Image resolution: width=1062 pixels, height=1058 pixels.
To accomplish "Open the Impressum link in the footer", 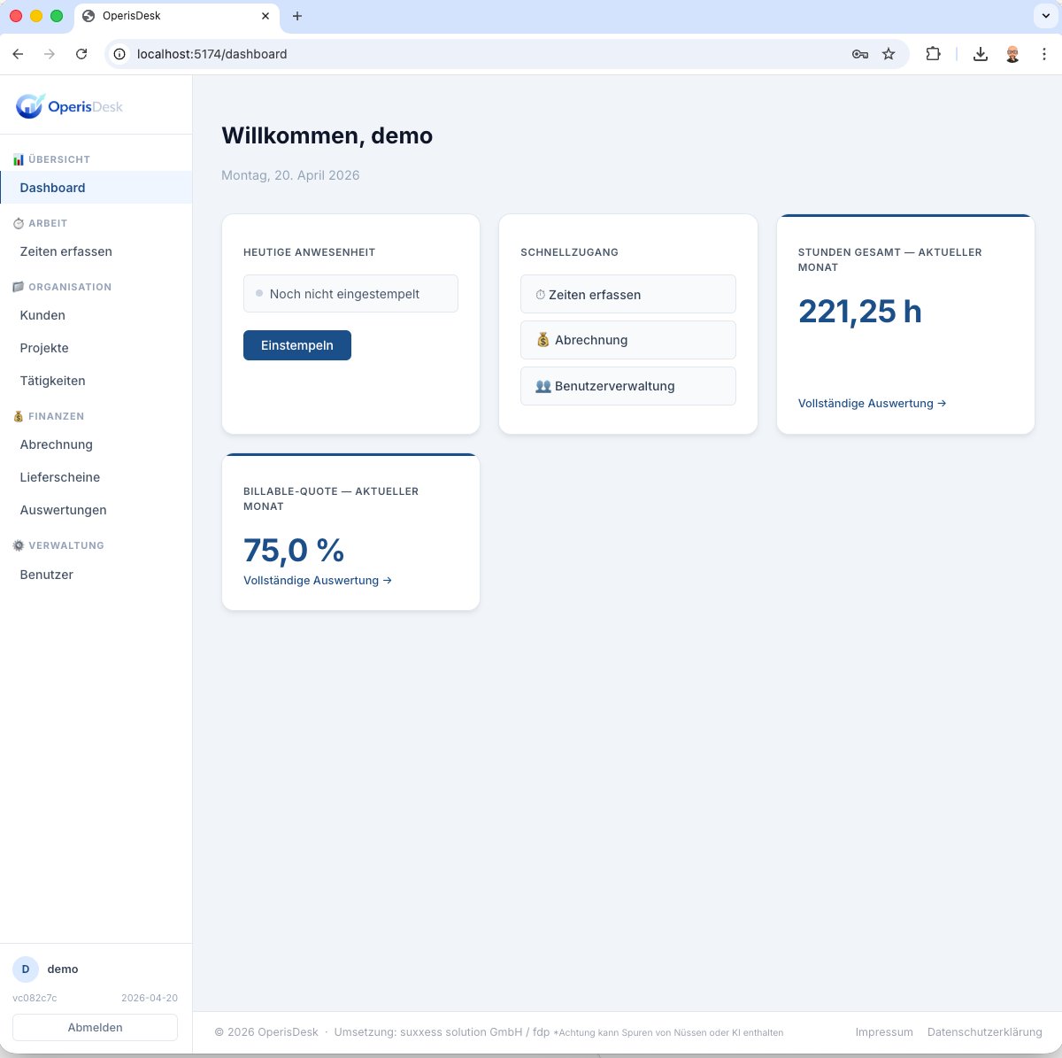I will point(883,1031).
